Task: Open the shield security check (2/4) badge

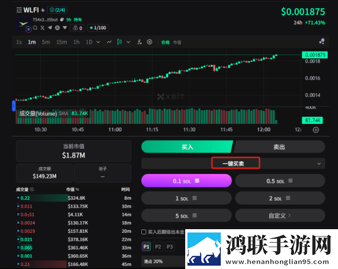Action: click(x=57, y=10)
